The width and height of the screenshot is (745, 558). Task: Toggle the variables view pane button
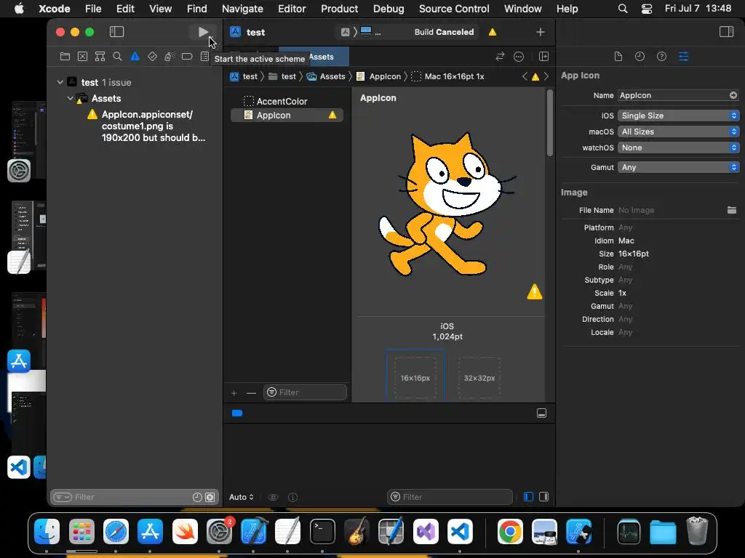(528, 497)
